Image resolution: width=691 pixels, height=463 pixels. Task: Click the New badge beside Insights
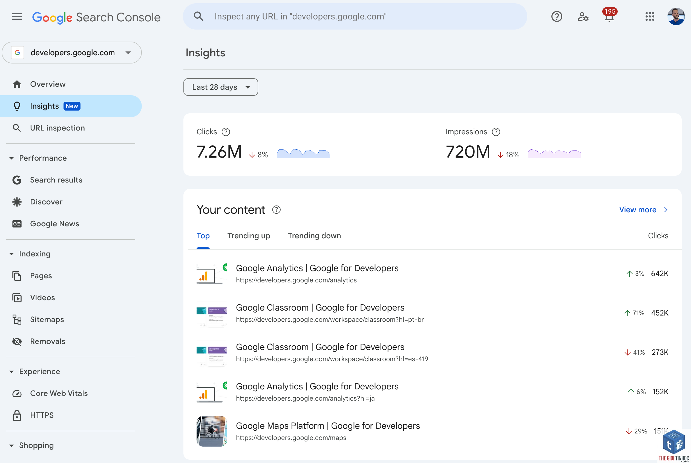pos(72,106)
